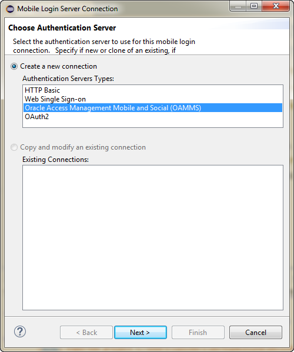Viewport: 294px width, 352px height.
Task: Select the highlighted OAMMS list entry
Action: tap(153, 108)
